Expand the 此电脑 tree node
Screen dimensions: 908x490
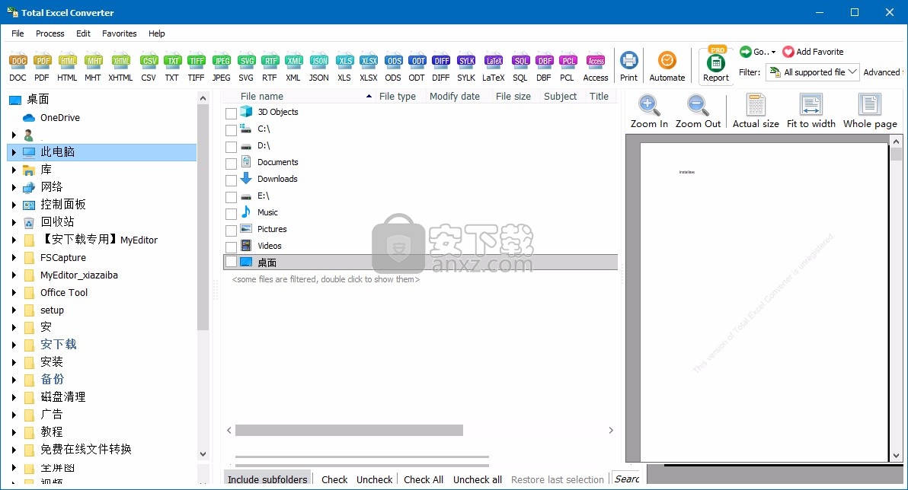pos(14,152)
